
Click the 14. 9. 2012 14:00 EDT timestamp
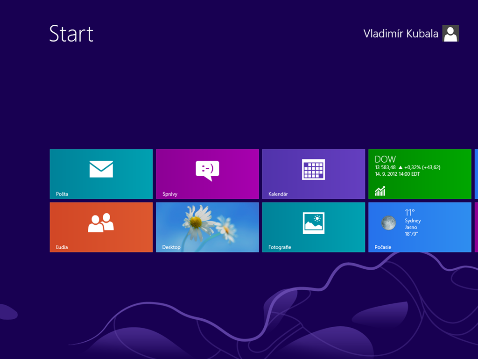click(397, 174)
